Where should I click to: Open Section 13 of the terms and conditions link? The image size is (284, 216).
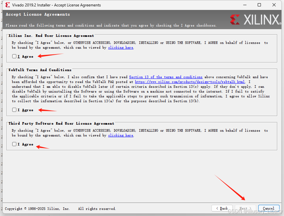pos(166,77)
